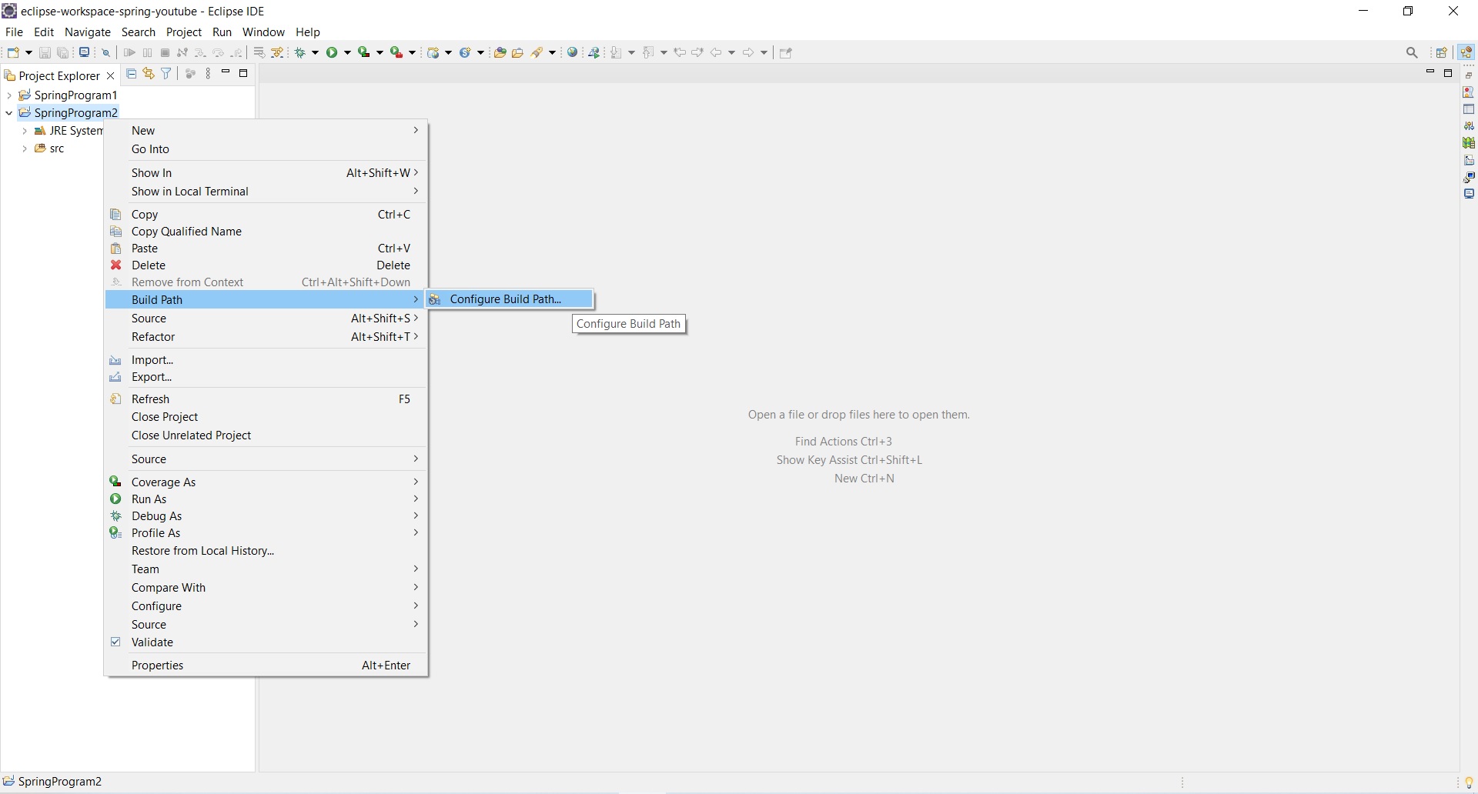The image size is (1478, 794).
Task: Click the Restore icon atop the right trim
Action: click(x=1470, y=75)
